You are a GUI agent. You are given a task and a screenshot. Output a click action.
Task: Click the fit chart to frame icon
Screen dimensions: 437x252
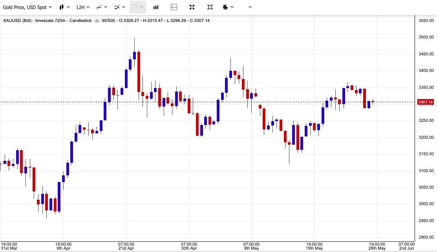click(x=210, y=7)
